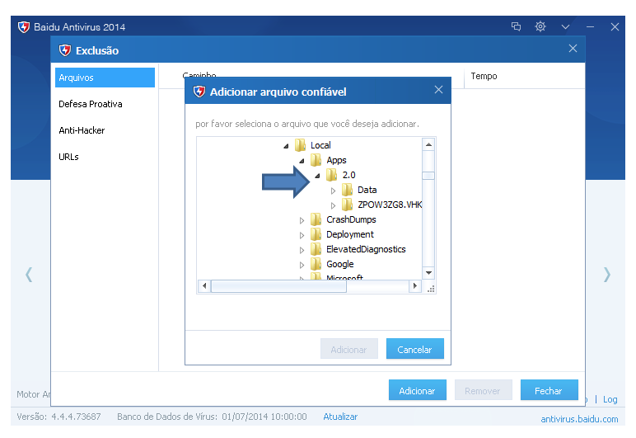
Task: Click the Data tree item label
Action: (x=367, y=190)
